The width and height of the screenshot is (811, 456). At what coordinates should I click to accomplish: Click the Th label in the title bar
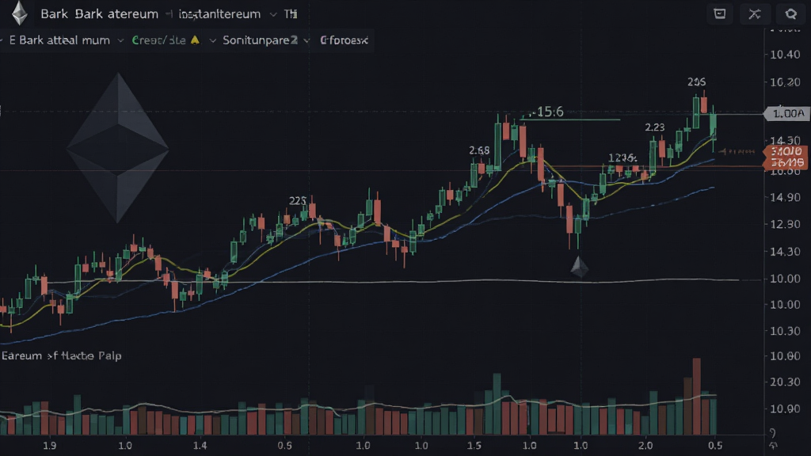point(291,14)
